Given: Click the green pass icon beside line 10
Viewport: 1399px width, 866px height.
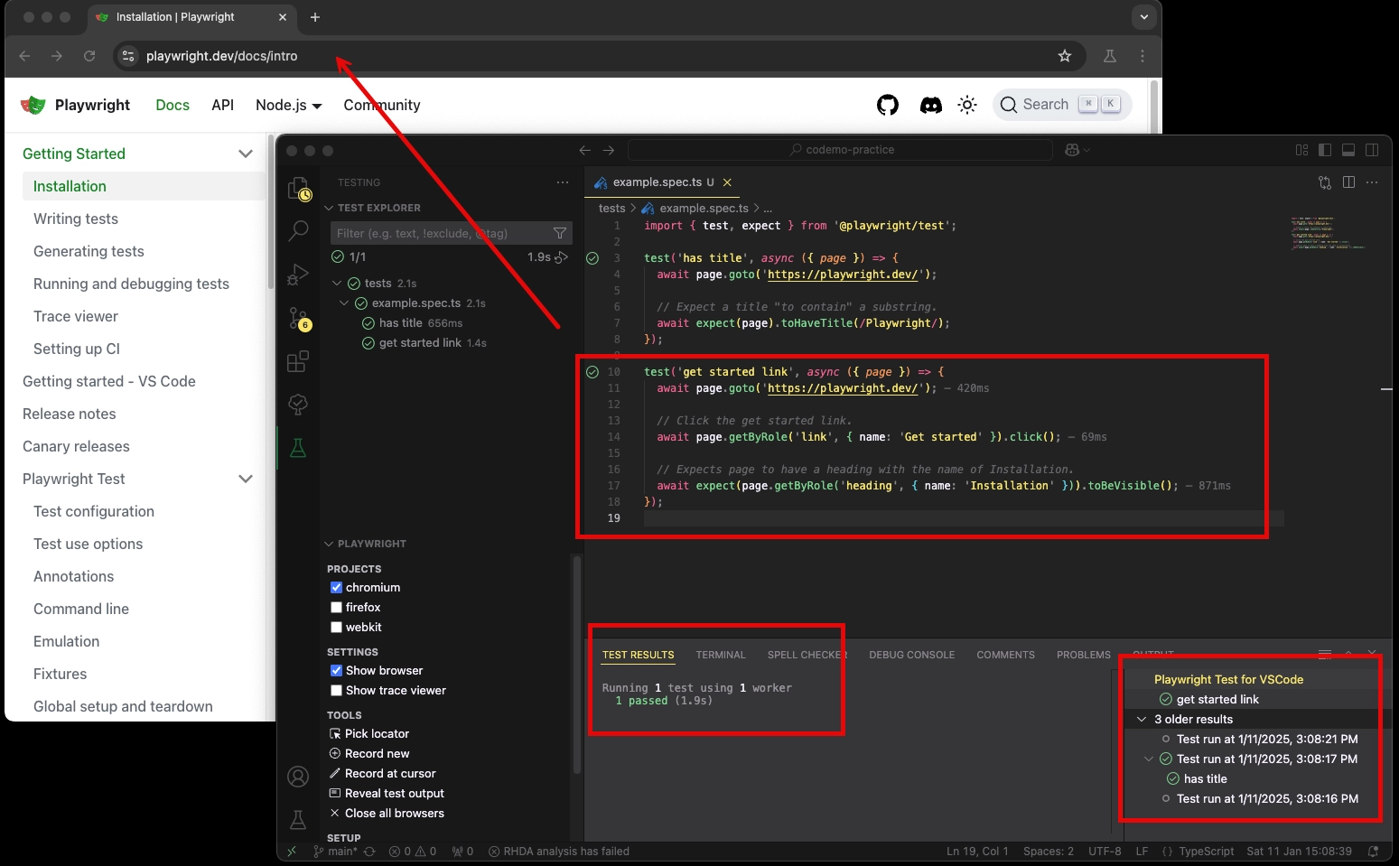Looking at the screenshot, I should [592, 372].
